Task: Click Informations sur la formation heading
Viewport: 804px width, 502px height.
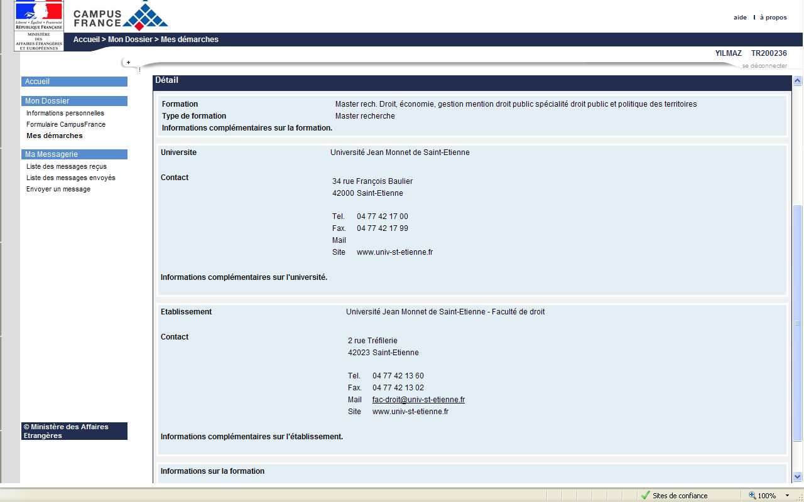Action: 212,471
